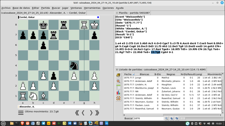Image resolution: width=225 pixels, height=126 pixels.
Task: Jump to start of game
Action: tap(77, 113)
